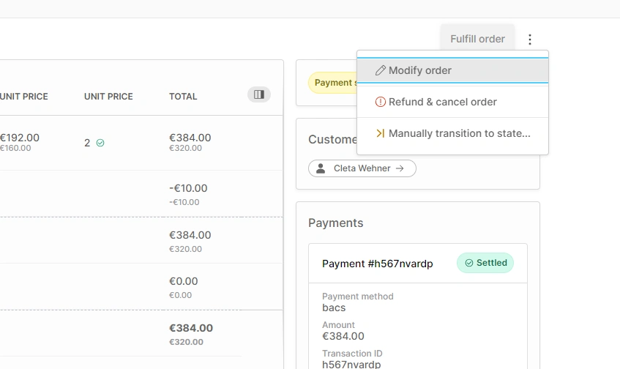Toggle the table column visibility icon
This screenshot has width=620, height=369.
tap(259, 94)
